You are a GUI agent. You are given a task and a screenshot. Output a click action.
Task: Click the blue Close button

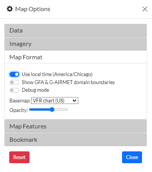pos(132,157)
